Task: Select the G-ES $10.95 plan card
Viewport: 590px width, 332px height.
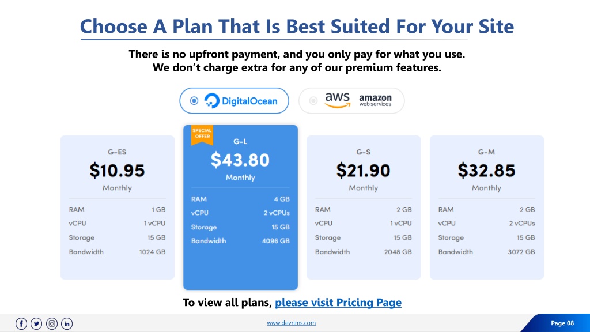Action: (x=118, y=207)
